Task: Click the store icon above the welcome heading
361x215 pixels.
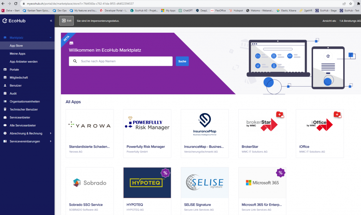Action: pyautogui.click(x=71, y=43)
